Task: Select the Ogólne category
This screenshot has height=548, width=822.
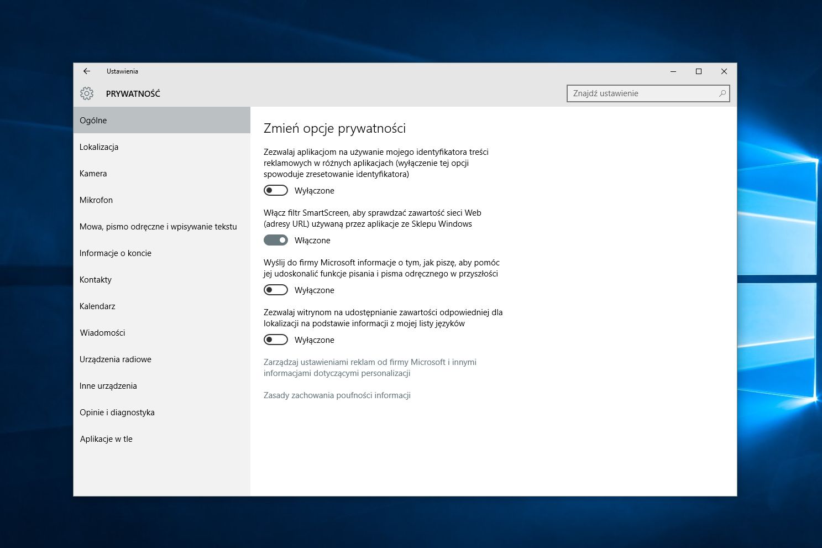Action: (x=162, y=121)
